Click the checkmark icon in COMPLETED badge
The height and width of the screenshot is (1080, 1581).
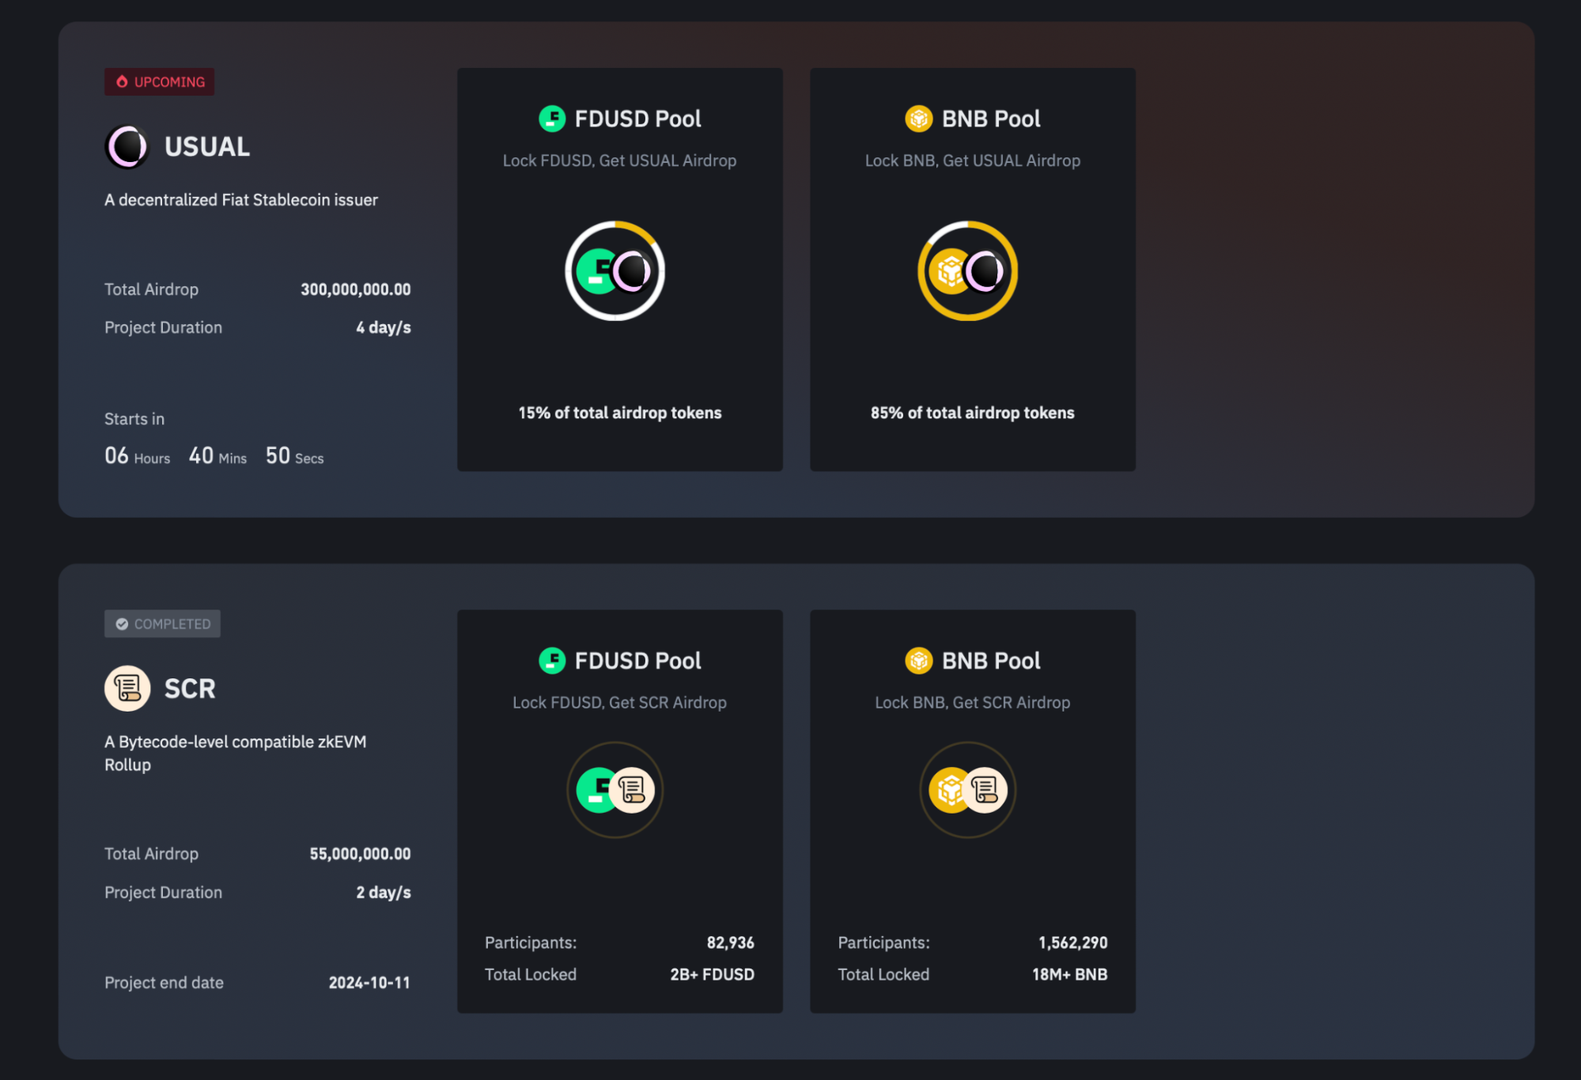click(122, 624)
